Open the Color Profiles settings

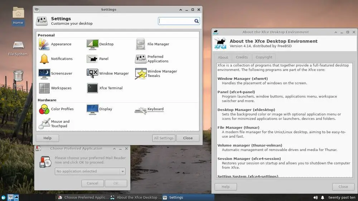click(44, 109)
